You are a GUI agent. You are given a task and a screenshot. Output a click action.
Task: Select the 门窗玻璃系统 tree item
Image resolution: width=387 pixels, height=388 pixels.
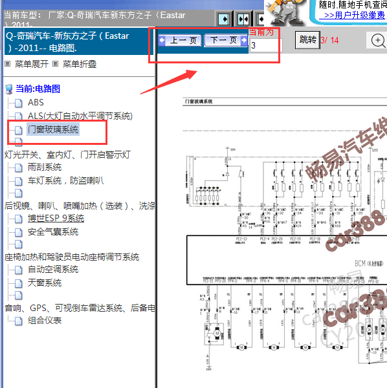pos(53,129)
